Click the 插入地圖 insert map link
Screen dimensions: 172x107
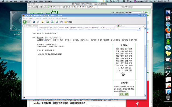click(134, 40)
